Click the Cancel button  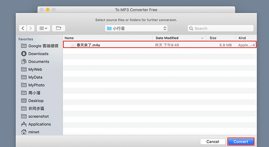pos(213,142)
